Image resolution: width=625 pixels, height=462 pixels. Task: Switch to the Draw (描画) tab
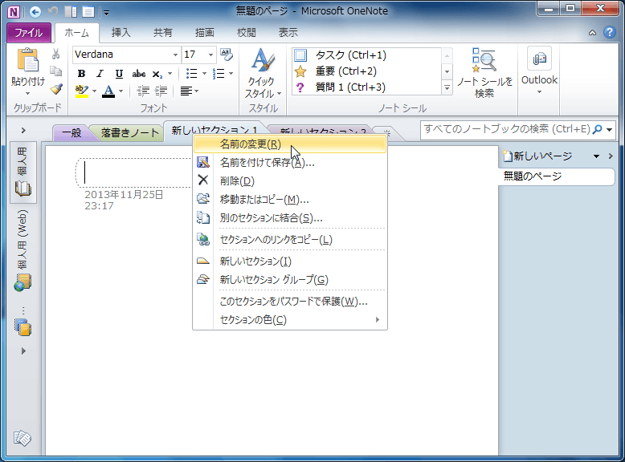click(205, 33)
